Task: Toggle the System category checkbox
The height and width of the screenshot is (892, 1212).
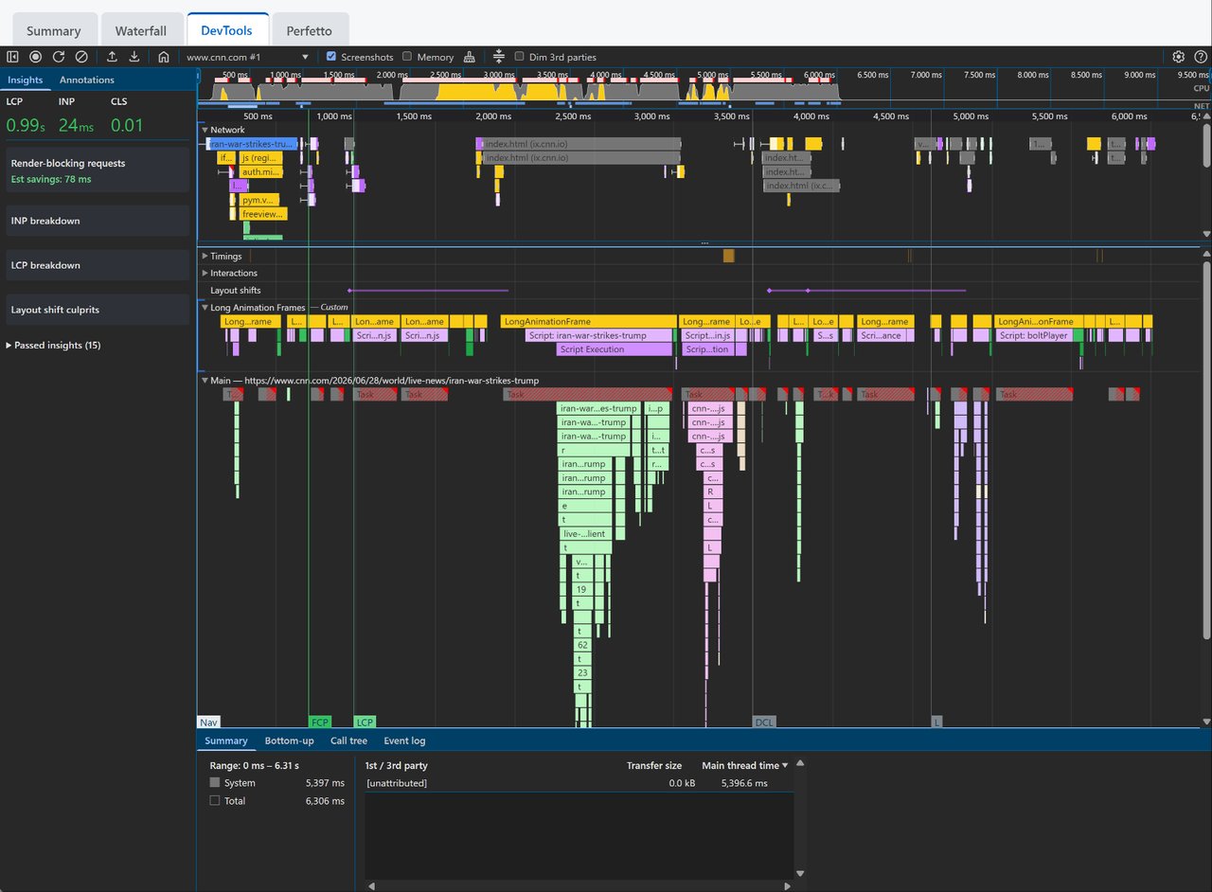Action: [x=215, y=783]
